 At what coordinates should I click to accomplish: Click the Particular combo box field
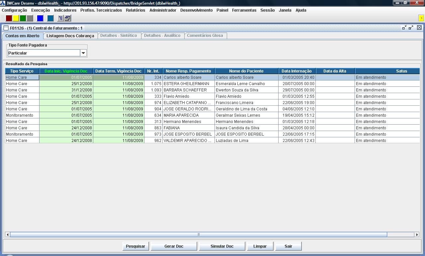pos(44,53)
